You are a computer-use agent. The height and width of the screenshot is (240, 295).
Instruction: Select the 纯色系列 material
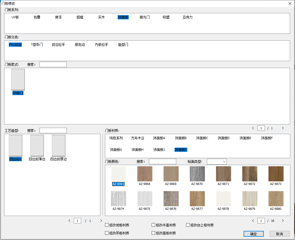pyautogui.click(x=116, y=138)
